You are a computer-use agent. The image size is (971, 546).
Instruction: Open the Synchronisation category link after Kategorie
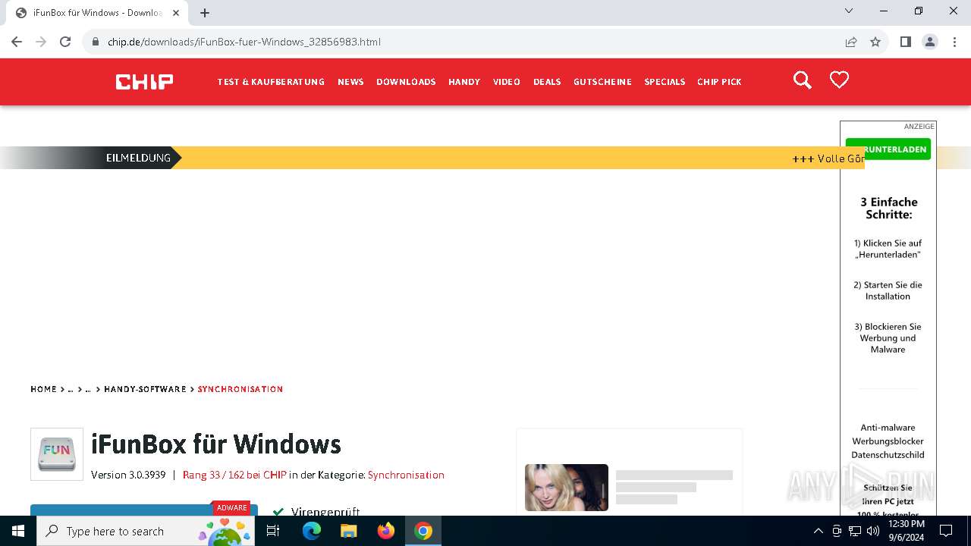(406, 475)
